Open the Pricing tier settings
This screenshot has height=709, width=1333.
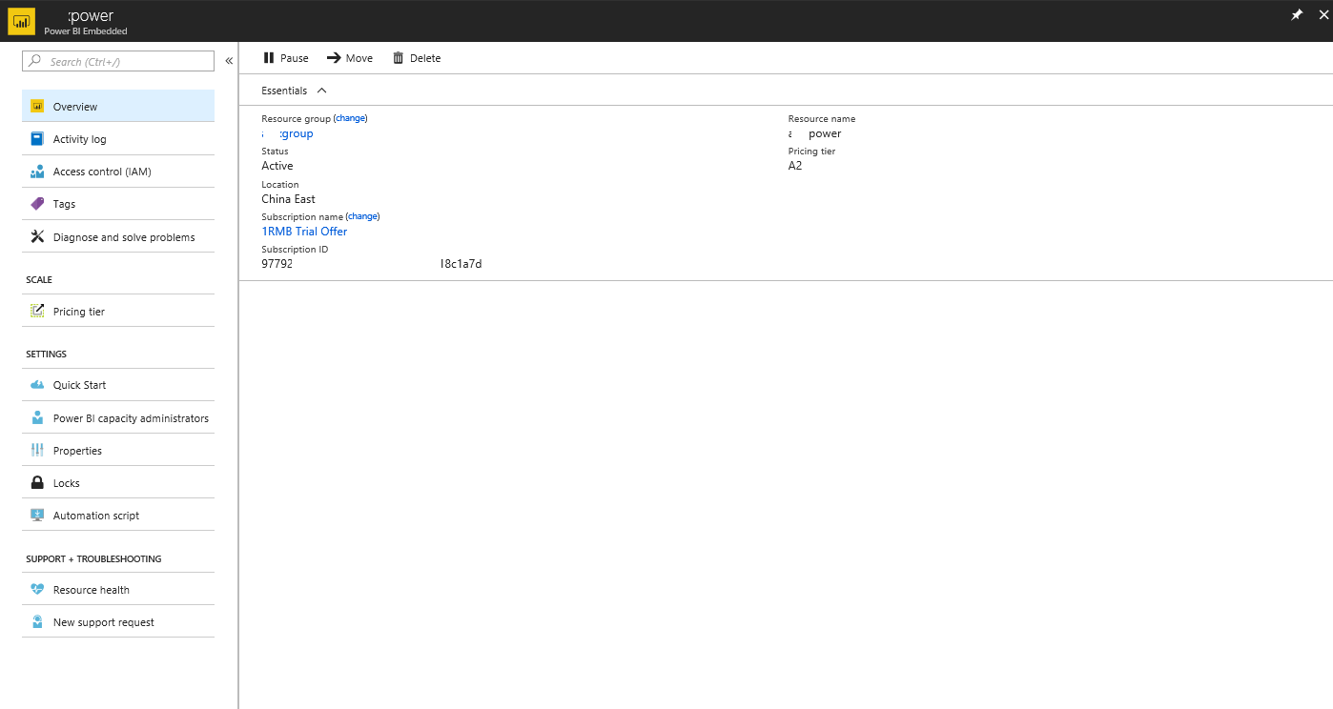click(x=78, y=312)
